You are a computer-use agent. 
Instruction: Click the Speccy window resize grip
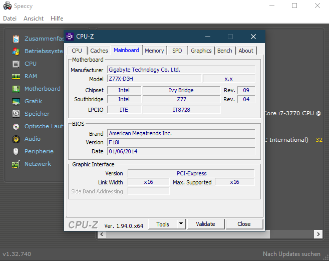click(326, 258)
